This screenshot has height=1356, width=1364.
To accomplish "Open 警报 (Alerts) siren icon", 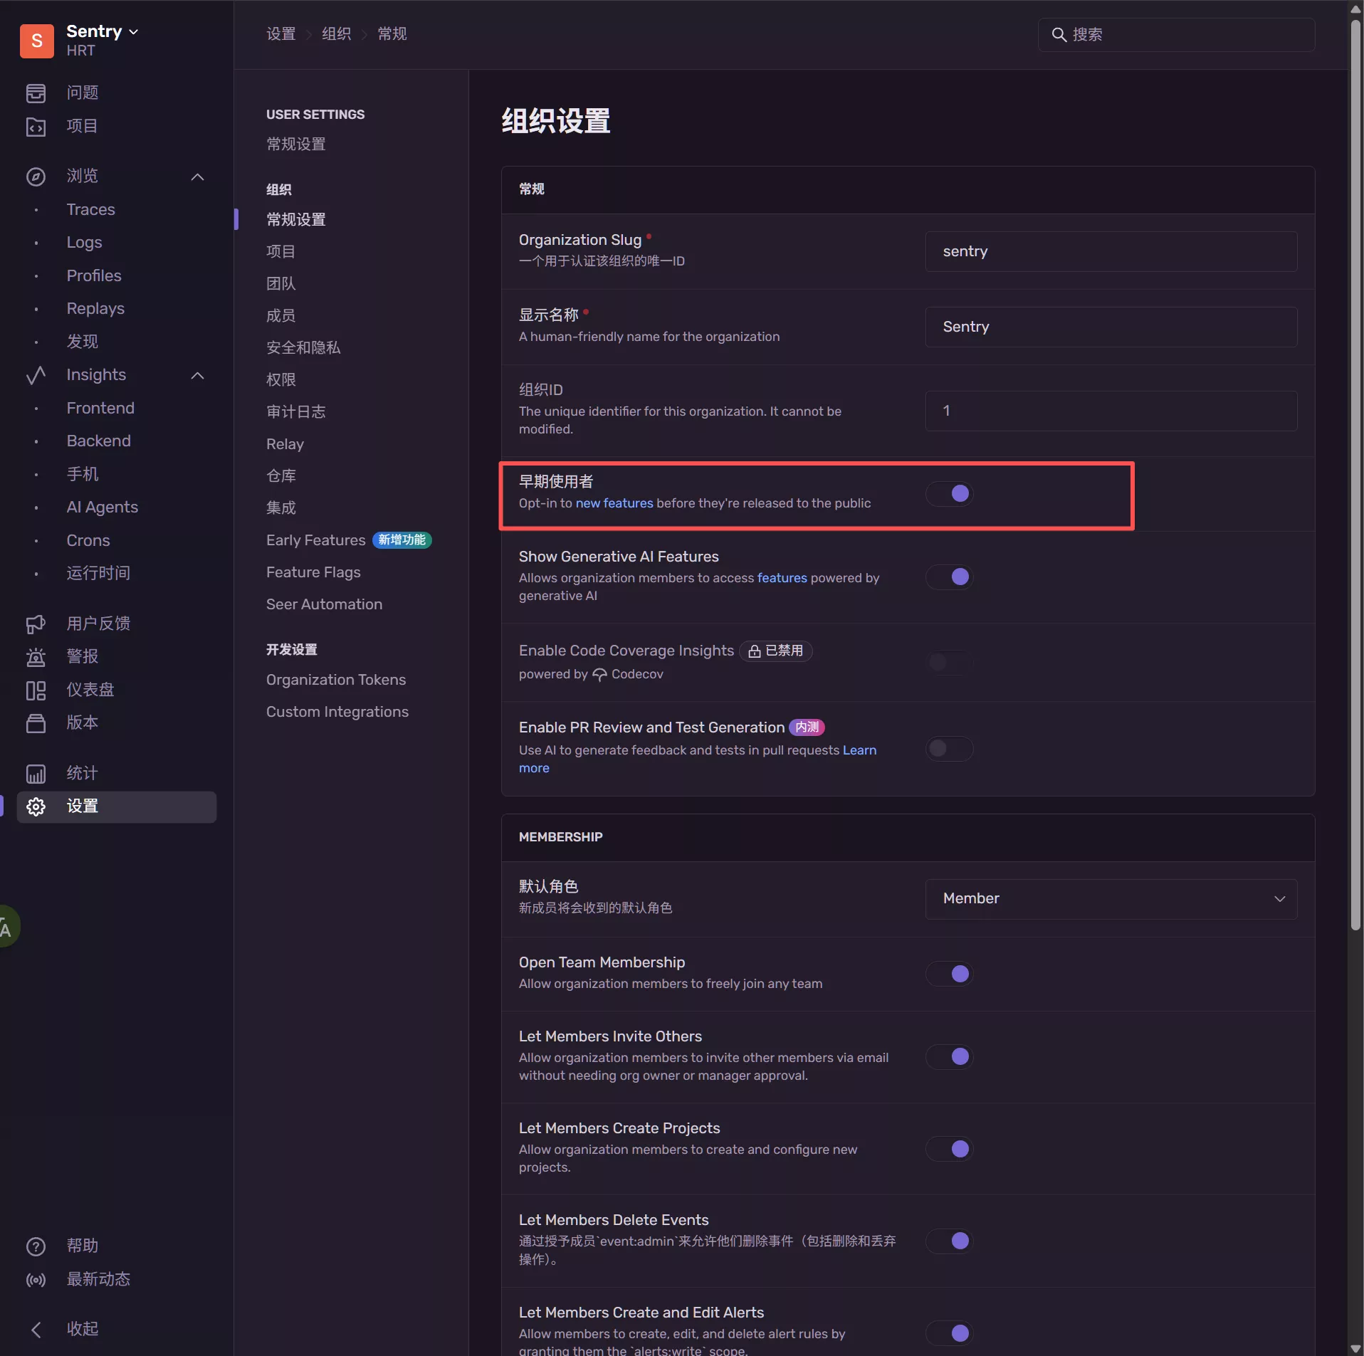I will pyautogui.click(x=36, y=657).
